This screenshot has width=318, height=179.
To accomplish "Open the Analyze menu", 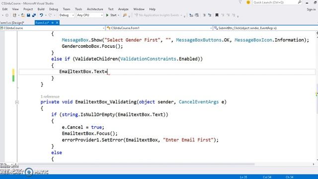I will tap(123, 9).
